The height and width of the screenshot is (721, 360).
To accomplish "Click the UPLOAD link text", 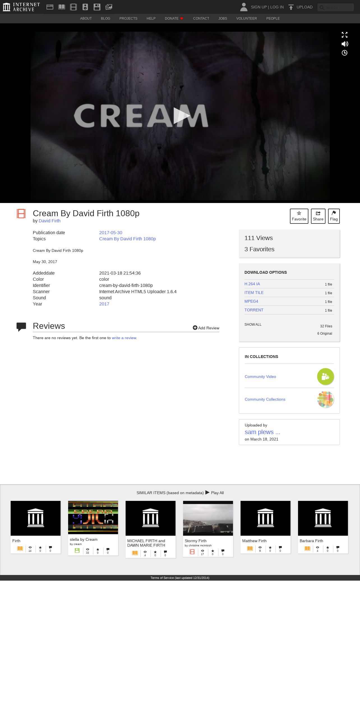I will click(304, 7).
